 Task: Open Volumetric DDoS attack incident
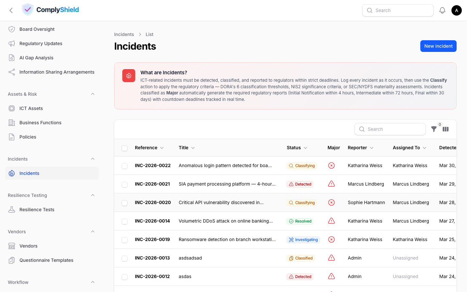tap(226, 221)
